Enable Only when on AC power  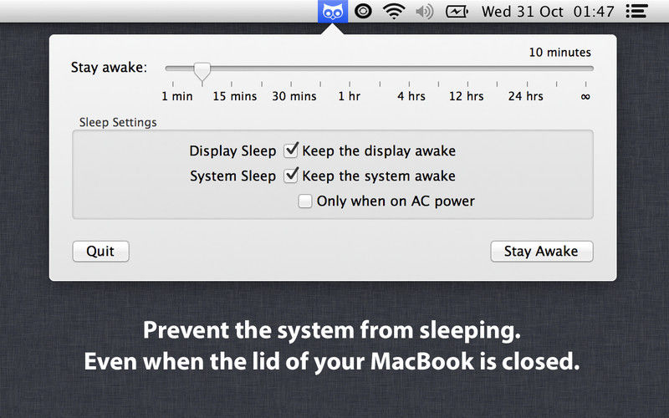[x=304, y=201]
